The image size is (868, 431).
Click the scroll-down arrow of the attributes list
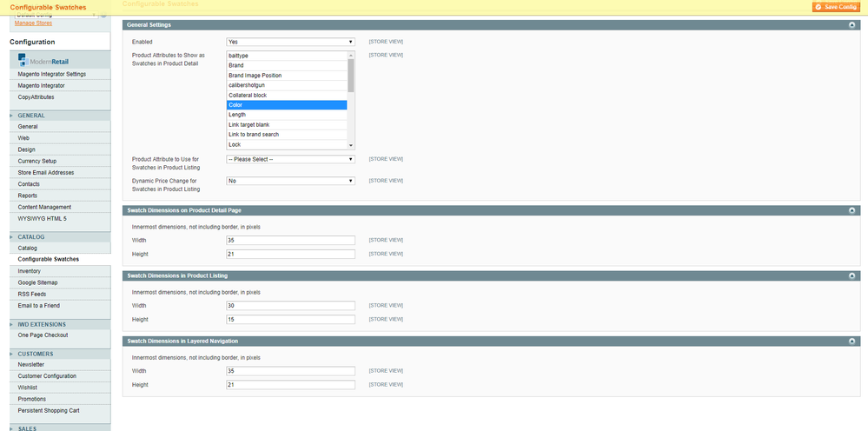[351, 145]
